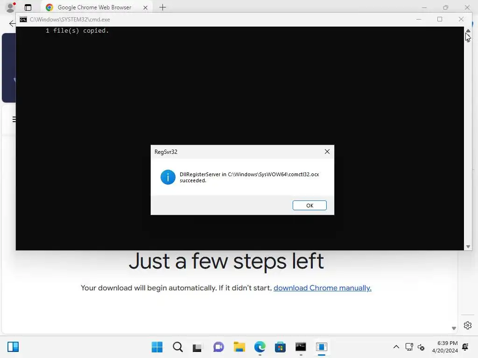Toggle the tab actions menu icon
Viewport: 478px width, 358px height.
(x=28, y=7)
